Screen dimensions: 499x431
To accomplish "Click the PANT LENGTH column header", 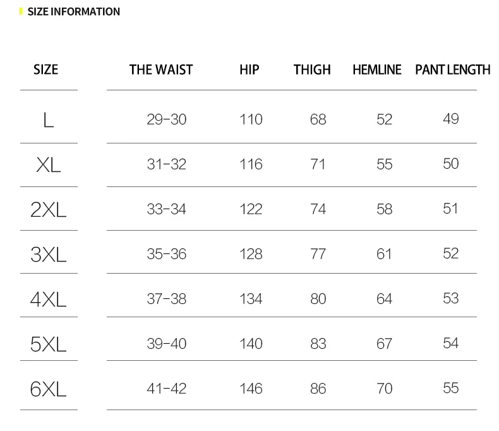I will click(452, 70).
